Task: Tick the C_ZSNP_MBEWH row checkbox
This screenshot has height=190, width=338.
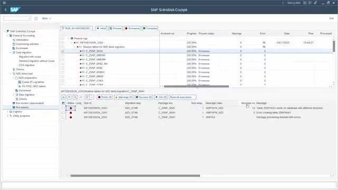Action: click(x=63, y=60)
